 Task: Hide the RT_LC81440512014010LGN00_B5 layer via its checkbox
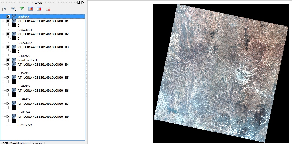point(8,78)
